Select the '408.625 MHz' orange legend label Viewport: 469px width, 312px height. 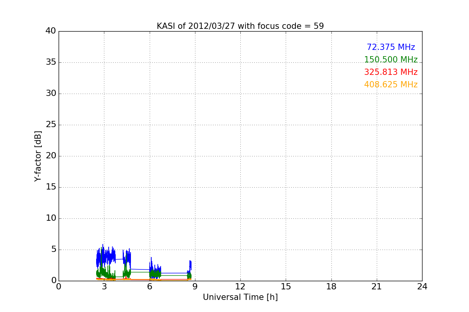[x=391, y=85]
